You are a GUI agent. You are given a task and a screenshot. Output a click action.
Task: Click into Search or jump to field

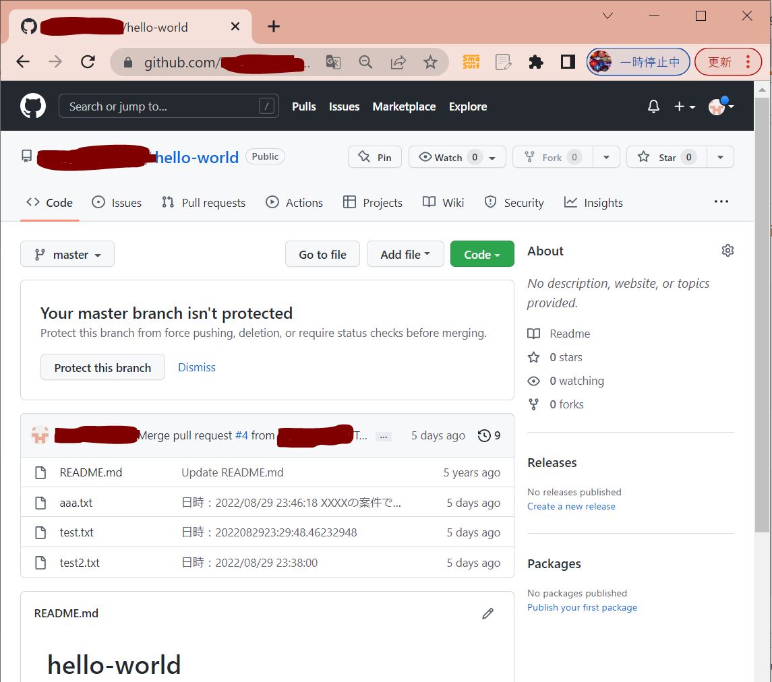coord(162,106)
